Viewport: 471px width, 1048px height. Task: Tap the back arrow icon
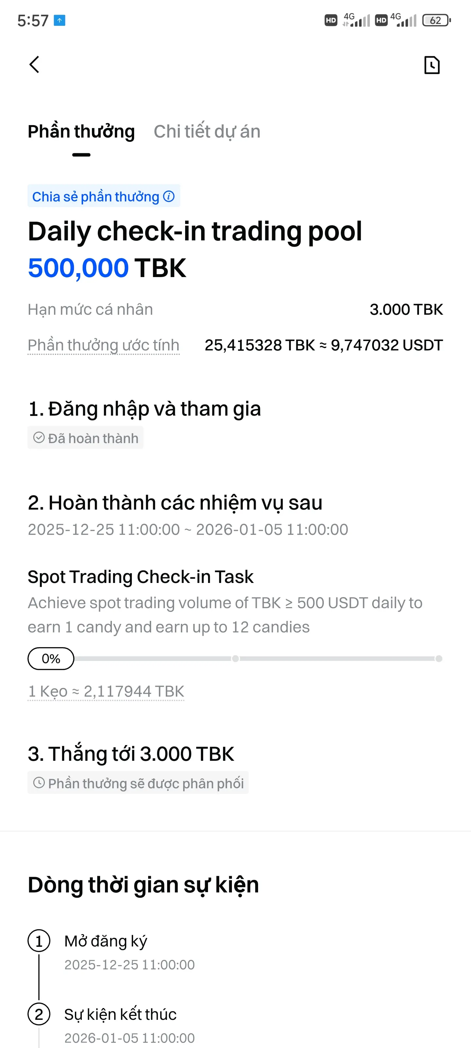35,65
